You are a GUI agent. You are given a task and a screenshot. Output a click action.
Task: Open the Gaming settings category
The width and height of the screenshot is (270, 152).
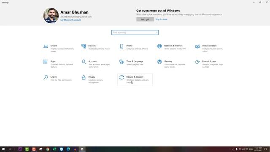click(173, 64)
